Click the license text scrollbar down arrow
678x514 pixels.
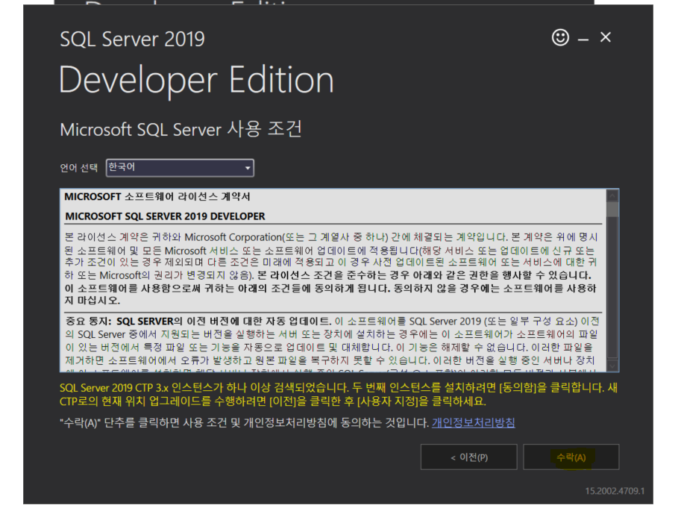point(612,366)
